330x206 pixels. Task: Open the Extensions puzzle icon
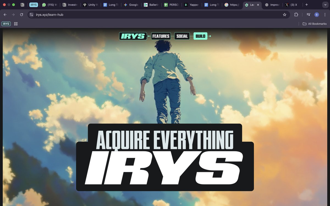[296, 15]
